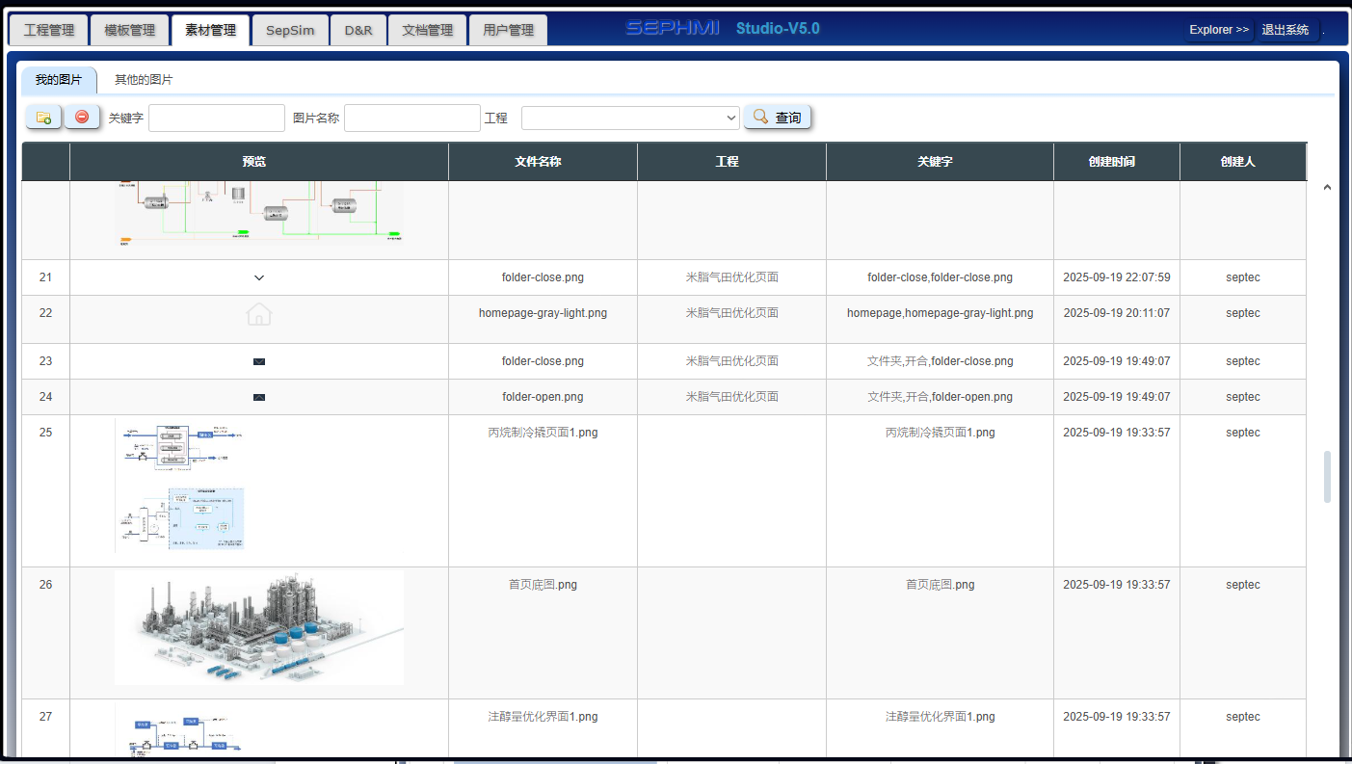Open the SepSim menu tab
1352x764 pixels.
(290, 30)
